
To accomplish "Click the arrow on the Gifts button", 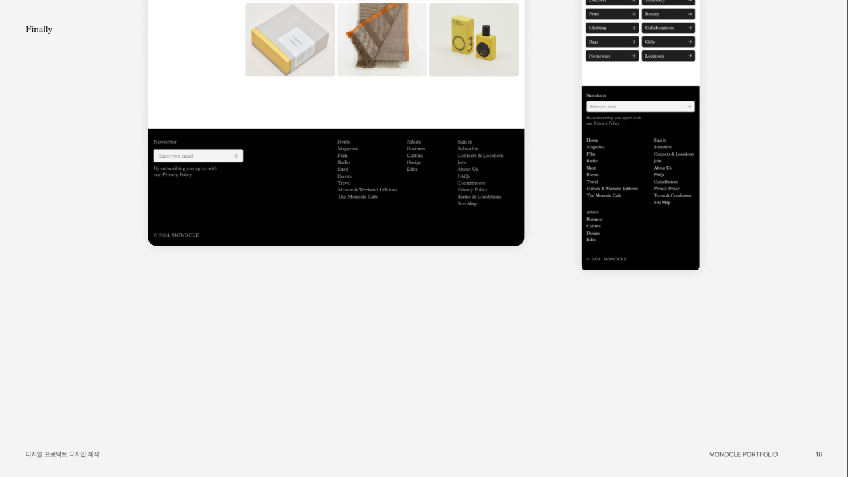I will (689, 42).
